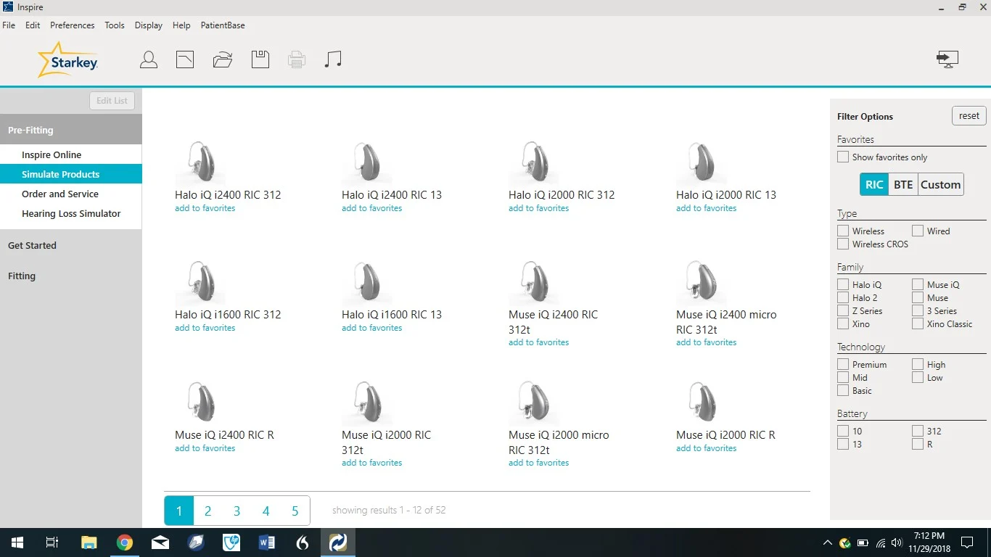Viewport: 991px width, 557px height.
Task: Expand the Fitting section
Action: coord(71,276)
